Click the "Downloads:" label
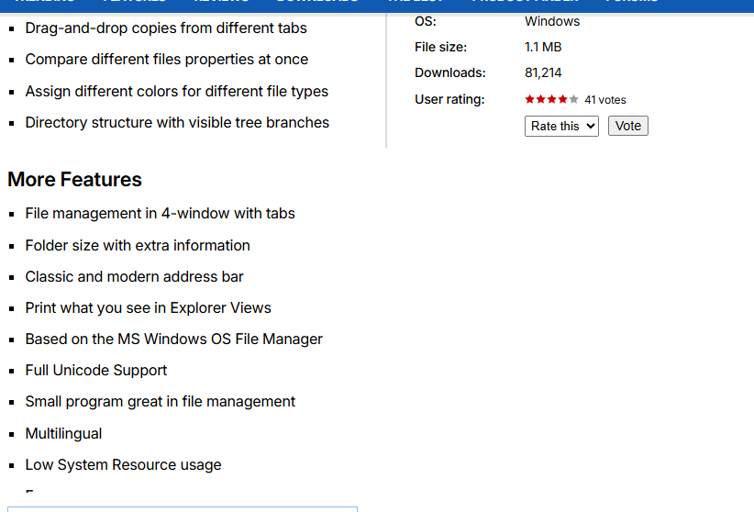The height and width of the screenshot is (512, 754). pos(450,72)
